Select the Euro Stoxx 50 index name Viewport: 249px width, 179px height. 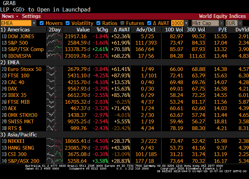[25, 69]
